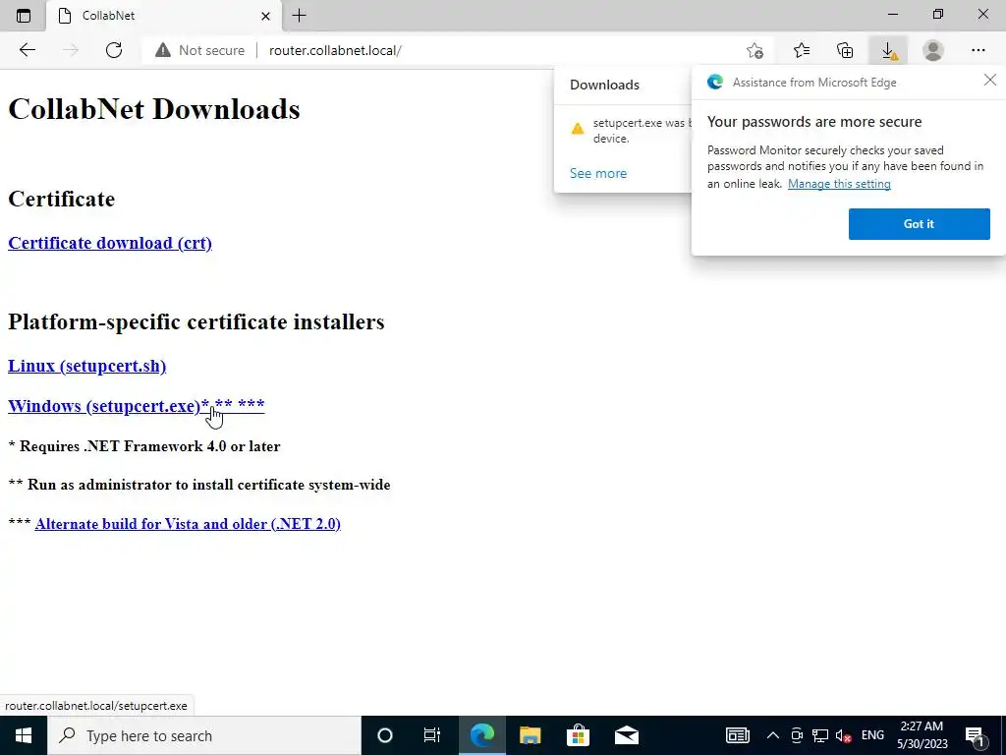Viewport: 1006px width, 755px height.
Task: Click the Downloads panel heading
Action: [604, 85]
